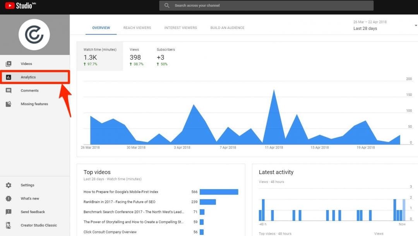418x236 pixels.
Task: Open the Interest Viewers tab
Action: coord(180,28)
